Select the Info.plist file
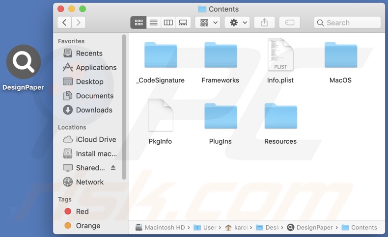 [280, 54]
